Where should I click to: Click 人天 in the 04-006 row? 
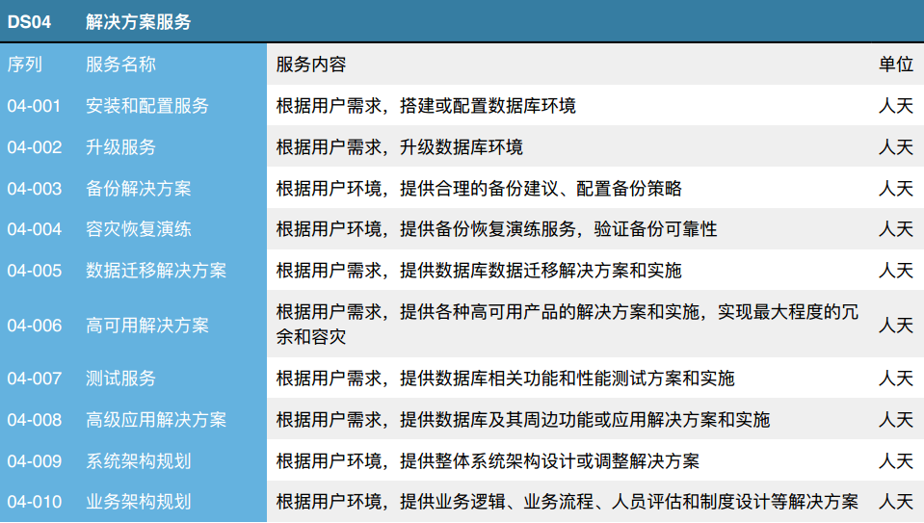tap(896, 326)
